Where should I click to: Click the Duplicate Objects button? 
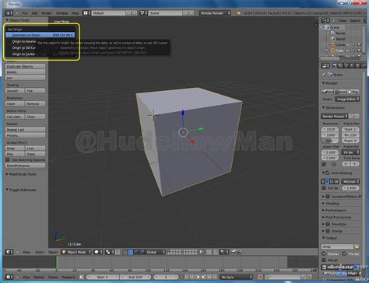pos(25,66)
